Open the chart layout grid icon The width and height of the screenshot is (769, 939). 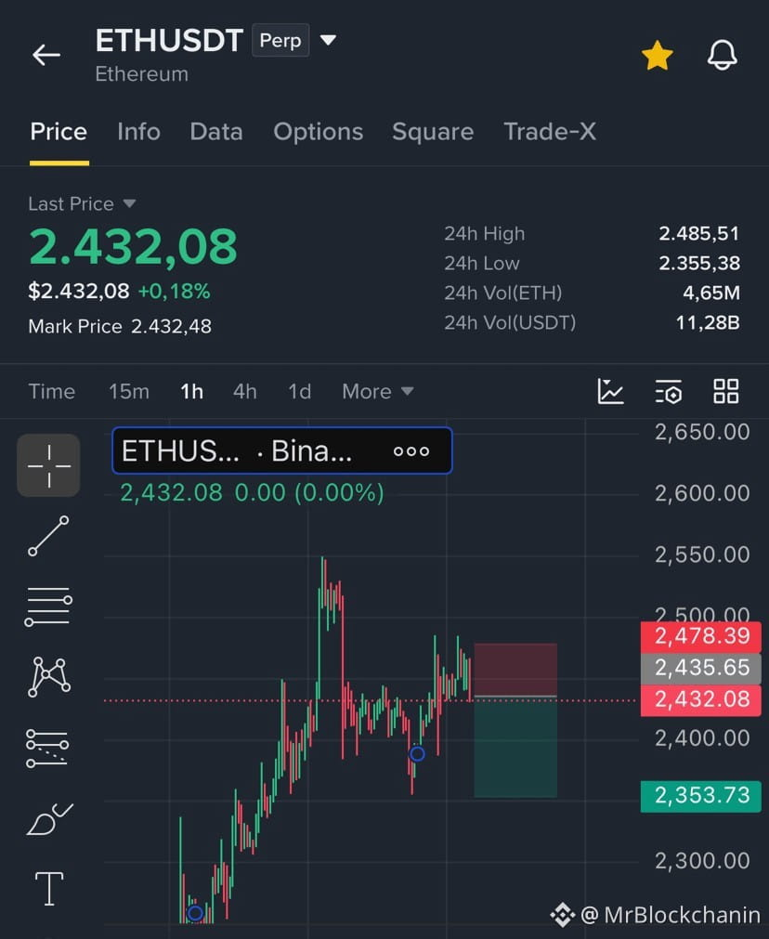(x=726, y=392)
